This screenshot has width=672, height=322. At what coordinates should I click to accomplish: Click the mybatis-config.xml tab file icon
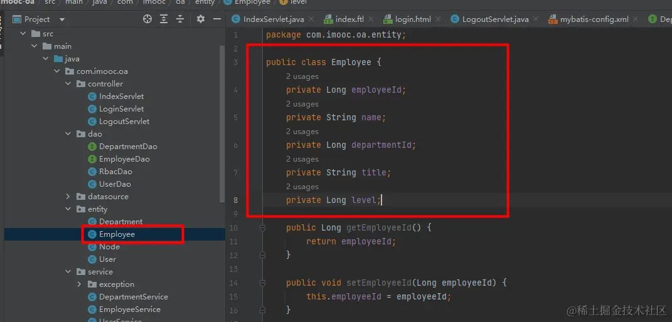pos(552,19)
